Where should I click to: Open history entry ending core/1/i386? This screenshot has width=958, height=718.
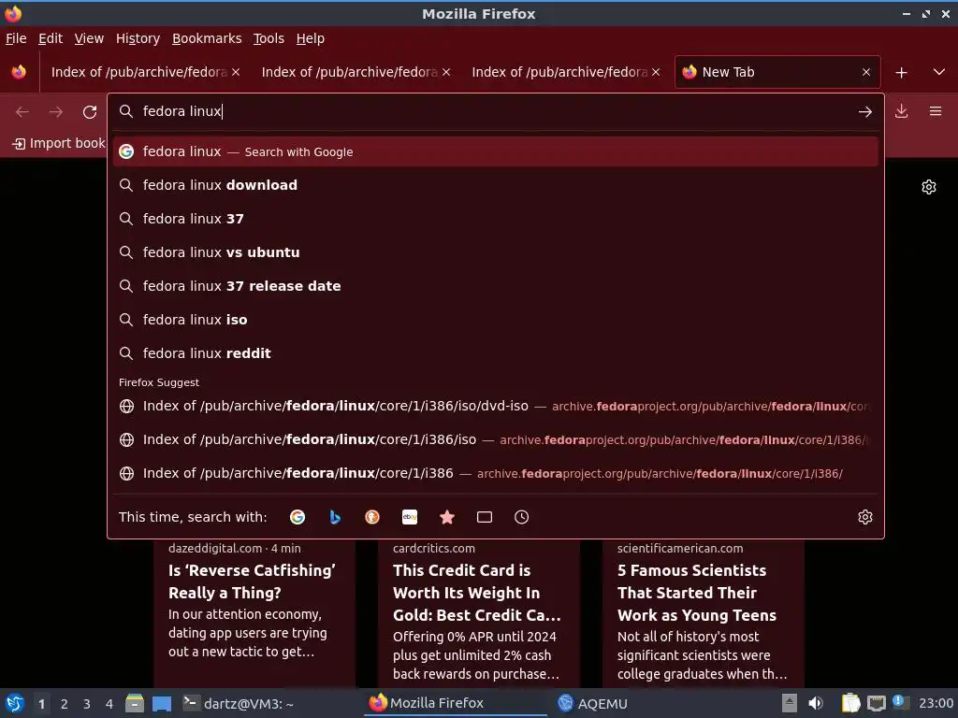pos(496,473)
